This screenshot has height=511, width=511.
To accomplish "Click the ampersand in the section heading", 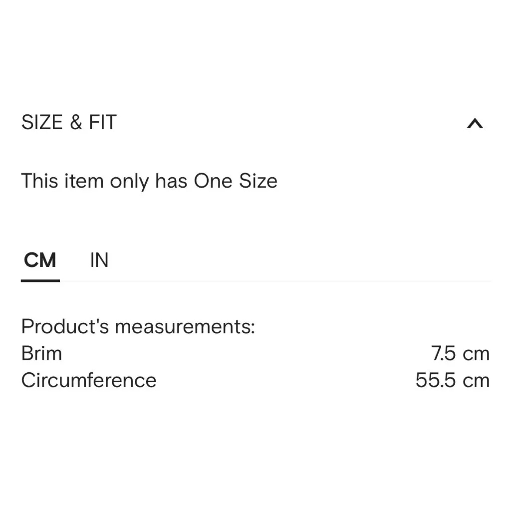I will 76,122.
